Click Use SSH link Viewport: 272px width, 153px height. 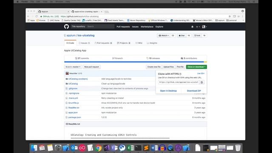(201, 74)
